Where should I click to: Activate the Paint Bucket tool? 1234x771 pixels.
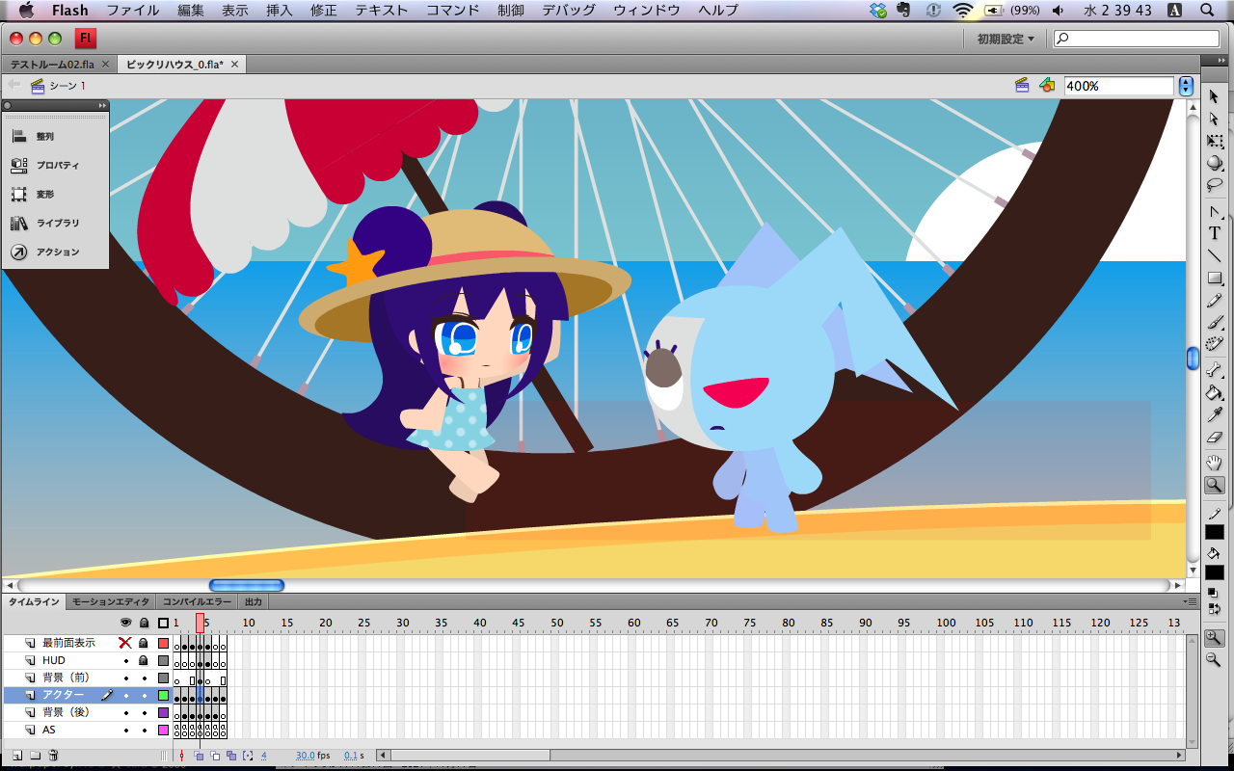(1214, 392)
